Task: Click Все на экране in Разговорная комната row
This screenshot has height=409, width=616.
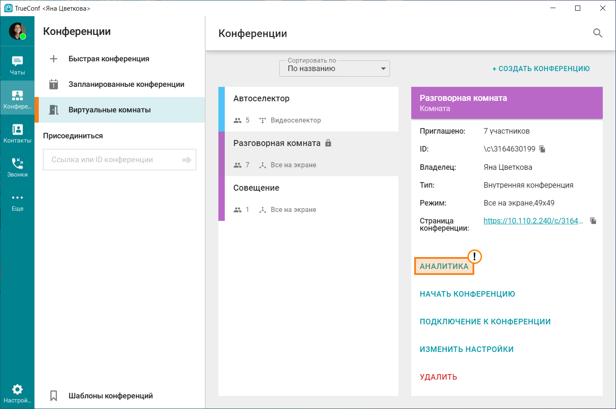Action: pos(293,165)
